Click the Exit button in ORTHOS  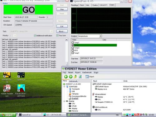[x=62, y=26]
